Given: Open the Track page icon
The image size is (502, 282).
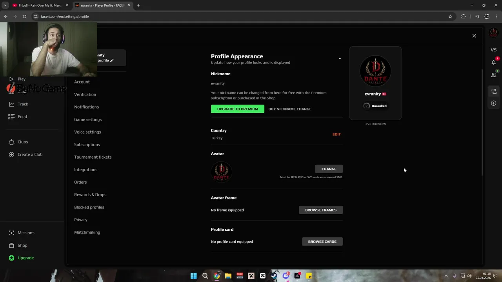Looking at the screenshot, I should coord(11,104).
